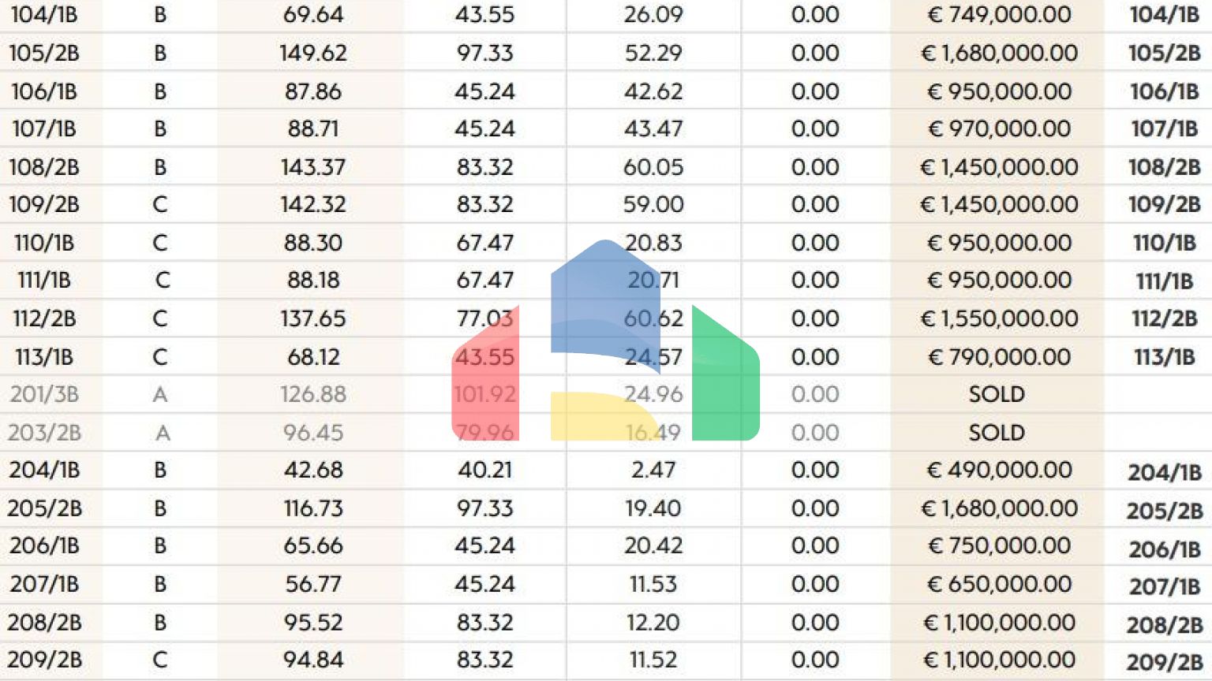
Task: Click the total area 149.62 cell
Action: point(313,53)
